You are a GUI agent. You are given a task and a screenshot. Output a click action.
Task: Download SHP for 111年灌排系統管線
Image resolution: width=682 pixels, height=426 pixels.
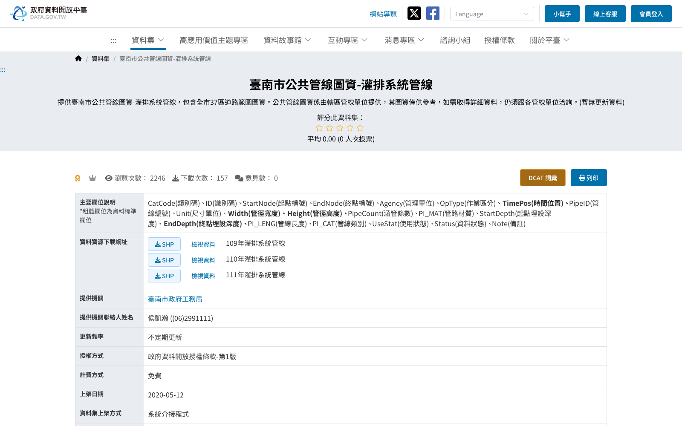(x=164, y=276)
